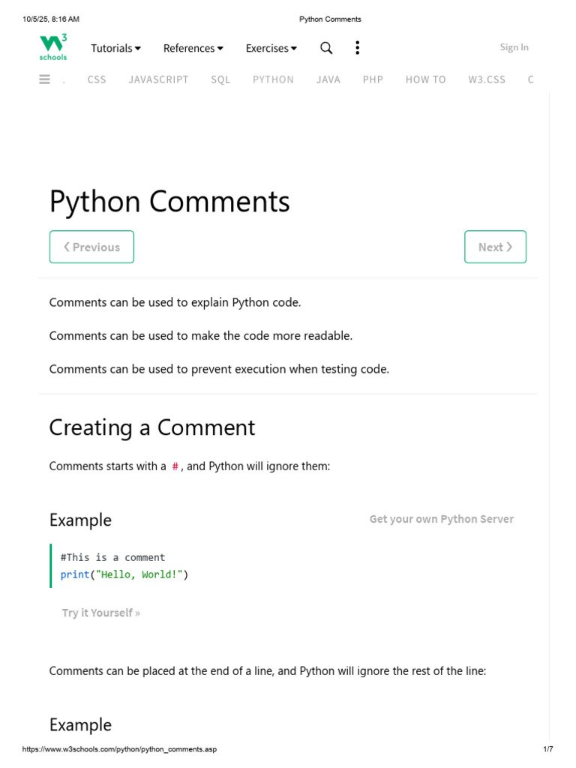Open the three-dot more options menu

click(357, 48)
